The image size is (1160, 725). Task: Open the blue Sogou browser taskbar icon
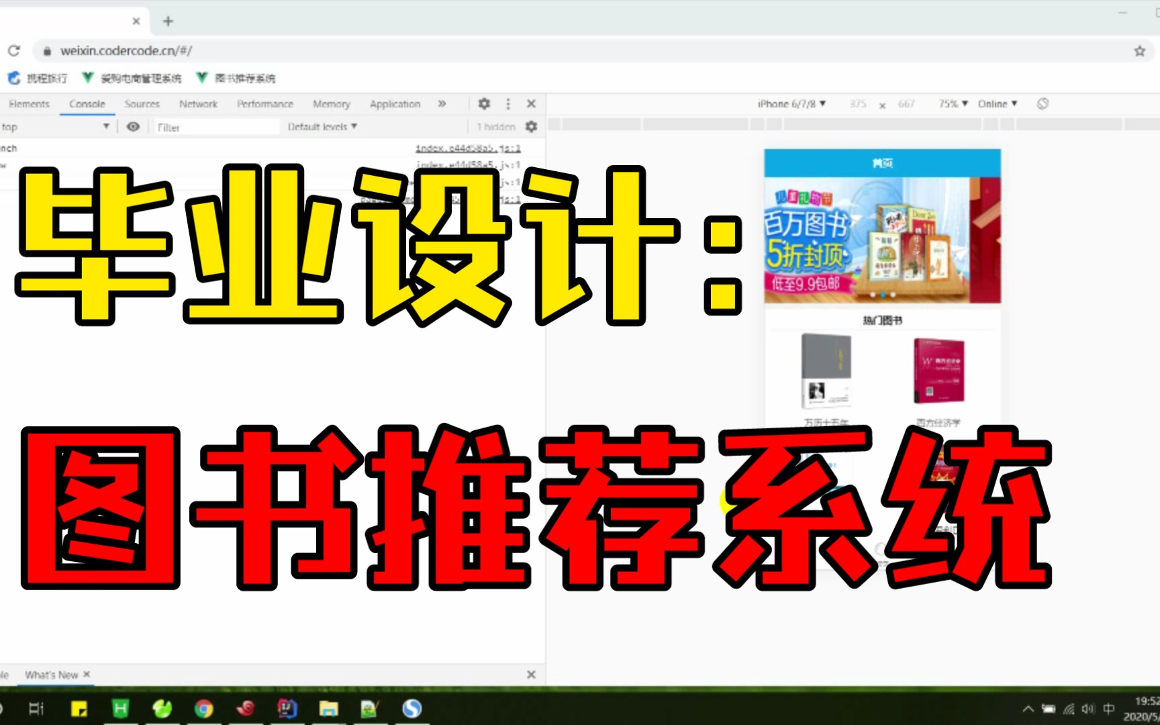[x=412, y=708]
